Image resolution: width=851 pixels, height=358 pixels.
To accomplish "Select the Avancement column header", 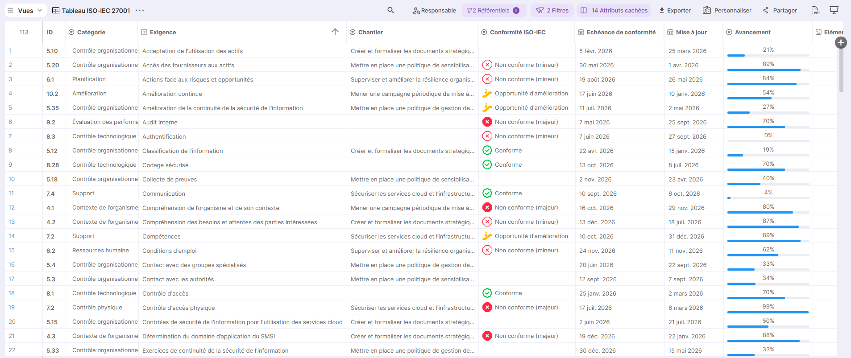I will tap(752, 32).
